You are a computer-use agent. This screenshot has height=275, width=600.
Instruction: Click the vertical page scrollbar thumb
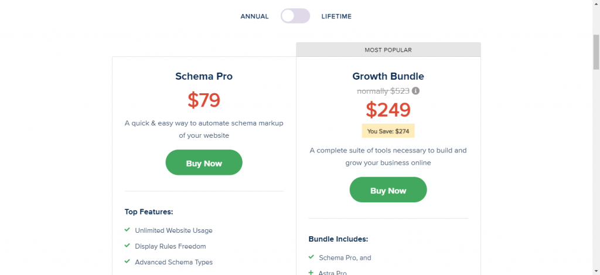pos(596,52)
